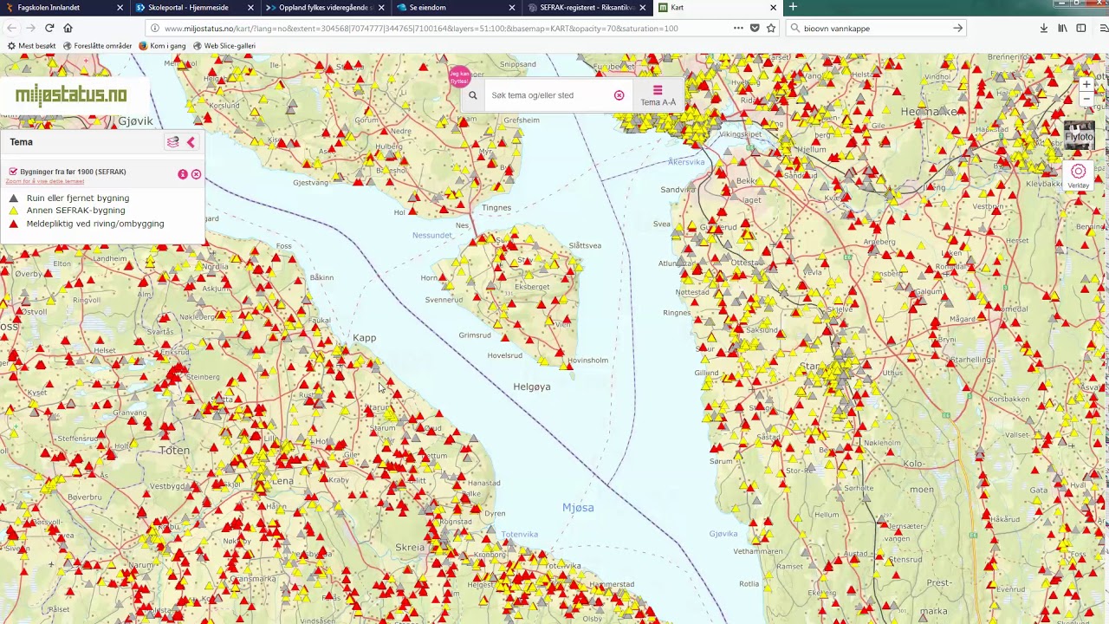Click the miljostatus.no URL in address bar

[x=421, y=29]
